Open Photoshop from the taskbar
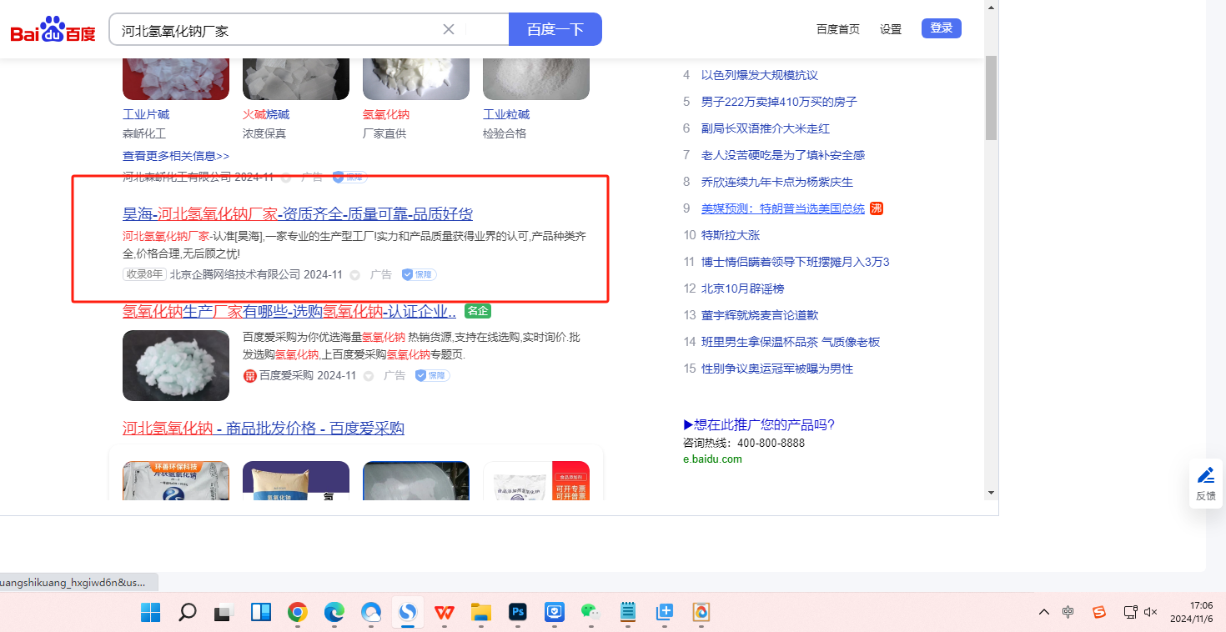 (518, 613)
